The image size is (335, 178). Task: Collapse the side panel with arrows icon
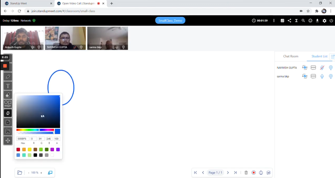click(x=333, y=56)
